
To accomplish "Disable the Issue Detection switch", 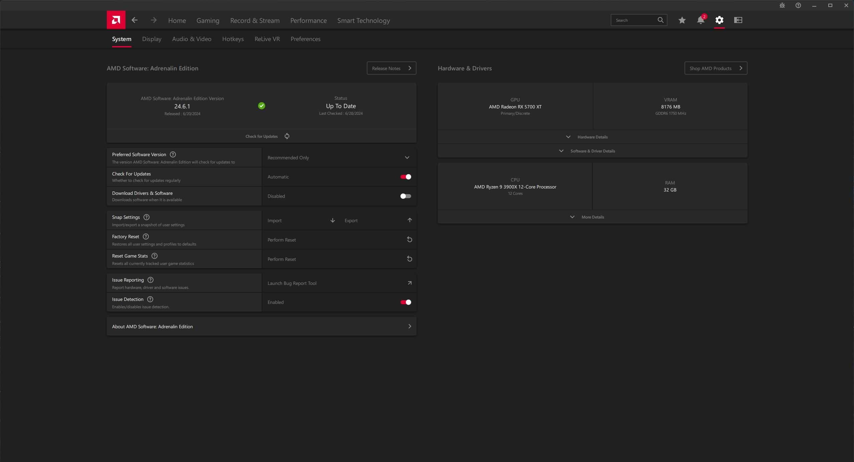I will click(x=405, y=302).
